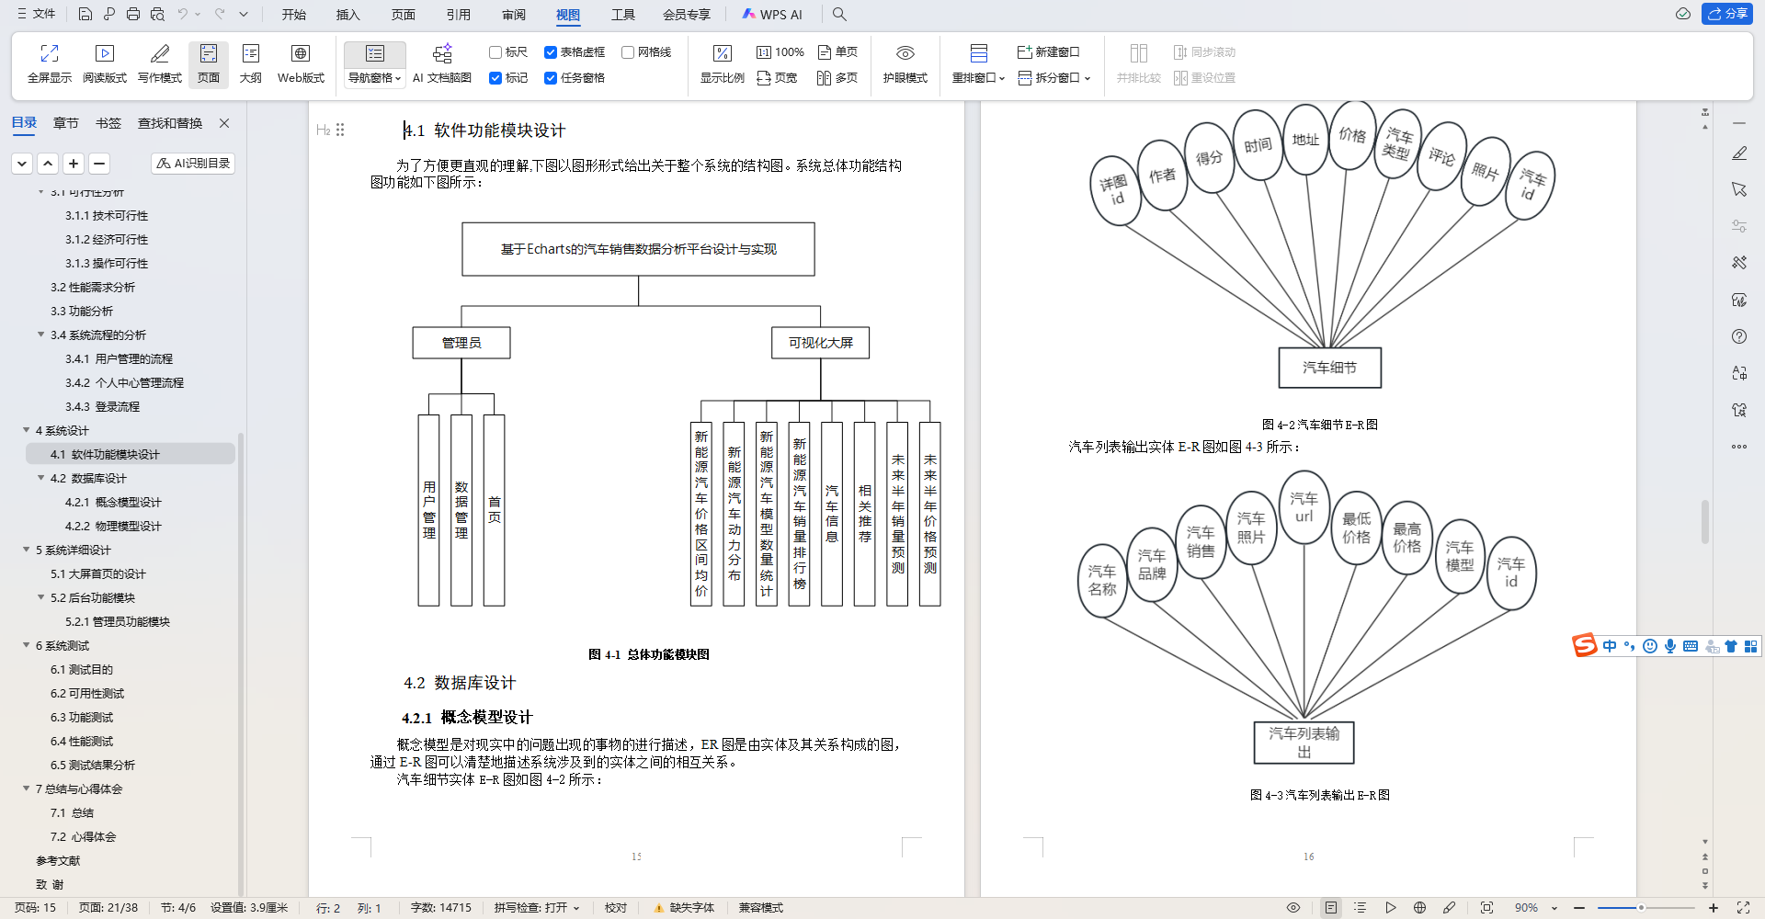Open the 引用 ribbon tab

click(459, 15)
